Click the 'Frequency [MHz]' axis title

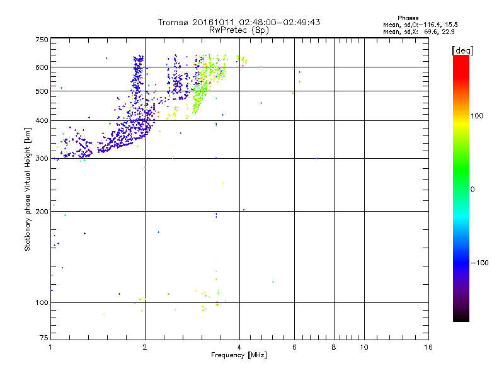click(x=239, y=355)
